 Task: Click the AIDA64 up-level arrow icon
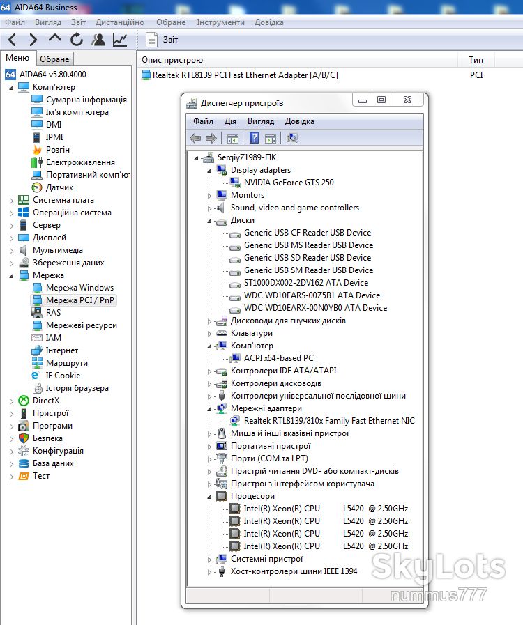(x=54, y=38)
